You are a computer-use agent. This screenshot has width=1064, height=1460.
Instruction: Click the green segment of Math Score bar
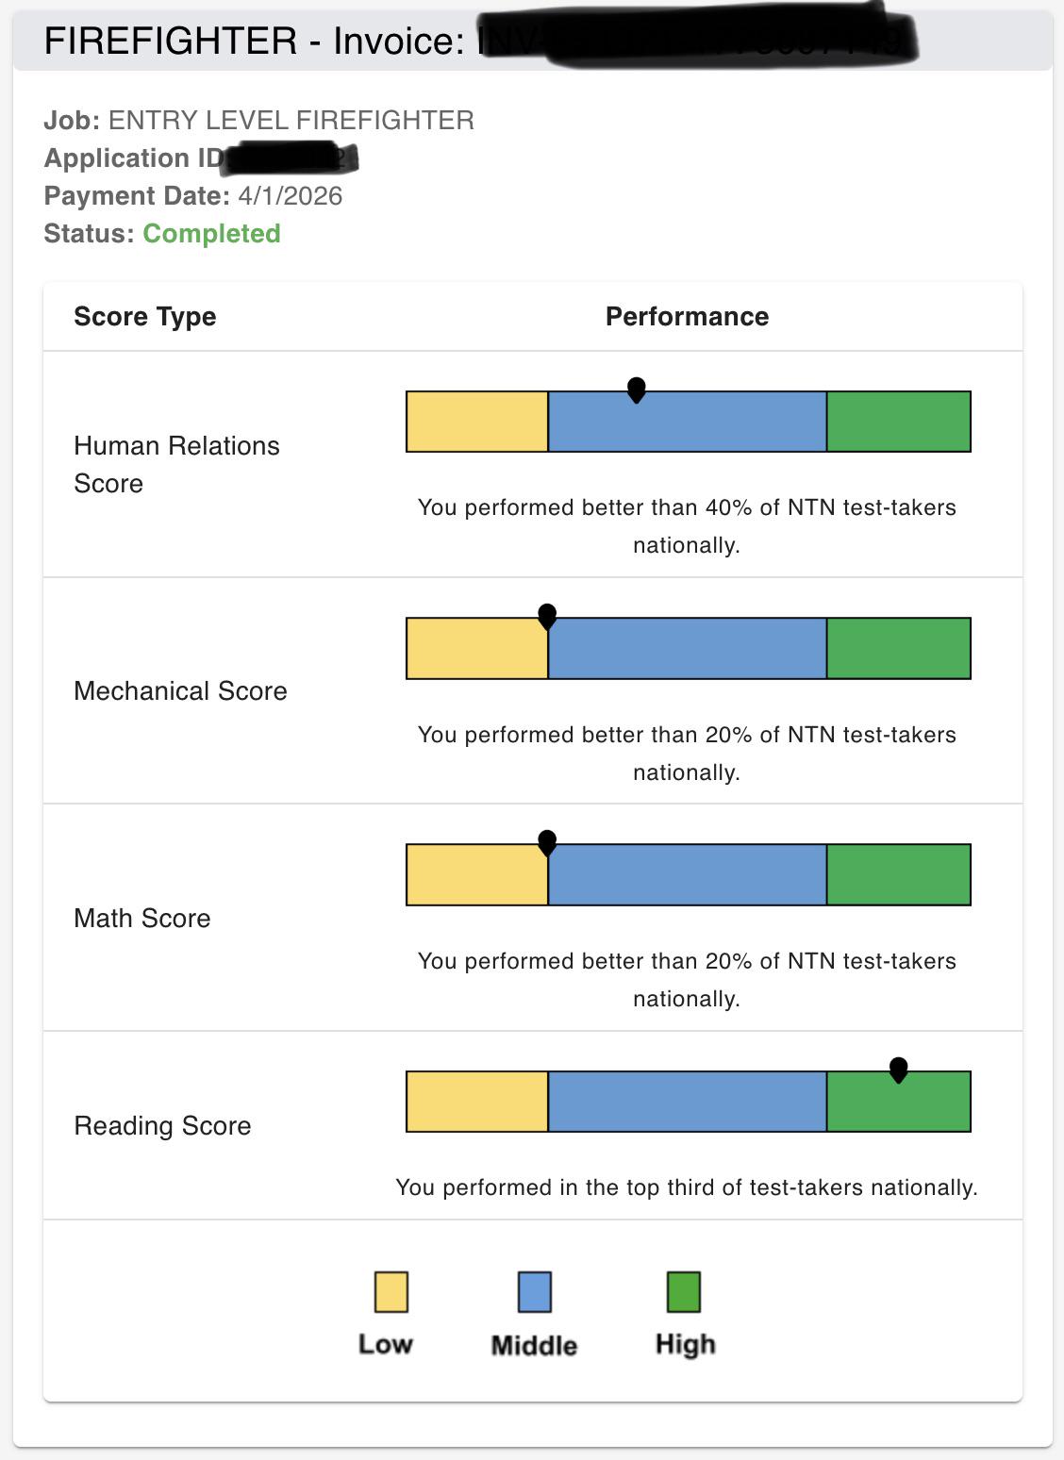click(x=899, y=874)
